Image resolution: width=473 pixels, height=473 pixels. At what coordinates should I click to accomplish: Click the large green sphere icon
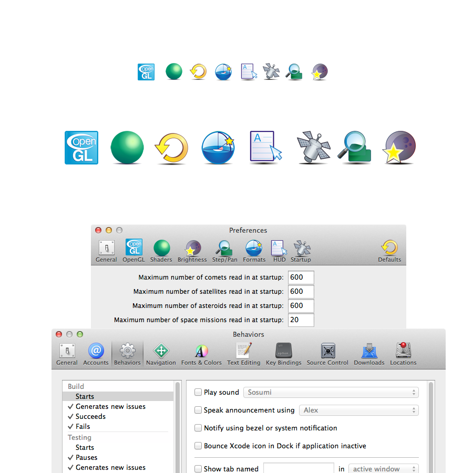pyautogui.click(x=127, y=148)
